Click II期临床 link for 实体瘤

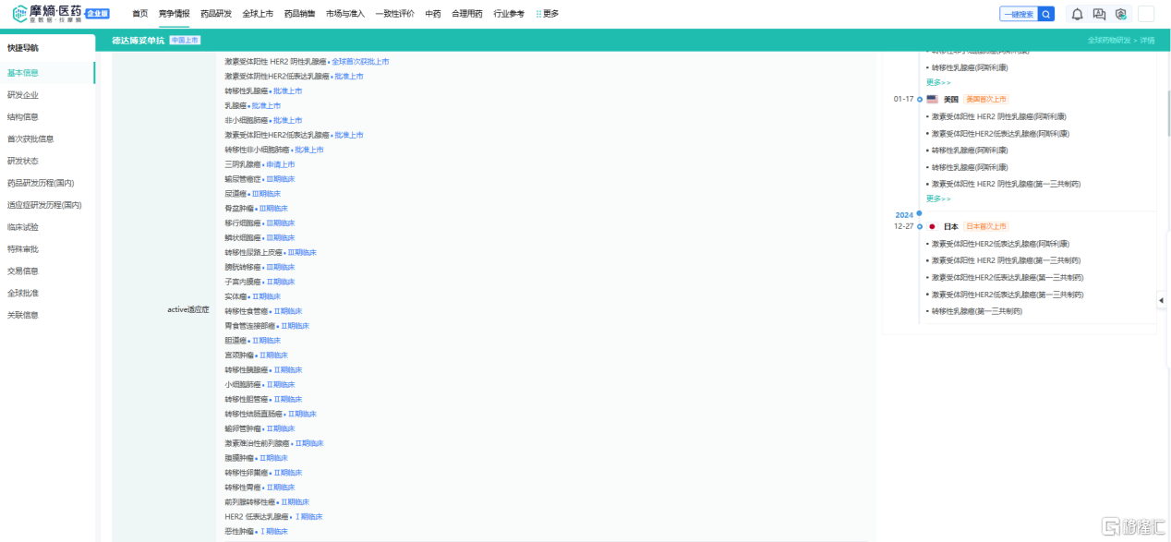coord(266,296)
